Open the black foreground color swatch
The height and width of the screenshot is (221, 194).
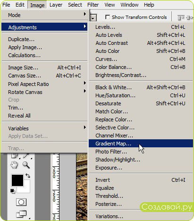click(x=17, y=180)
